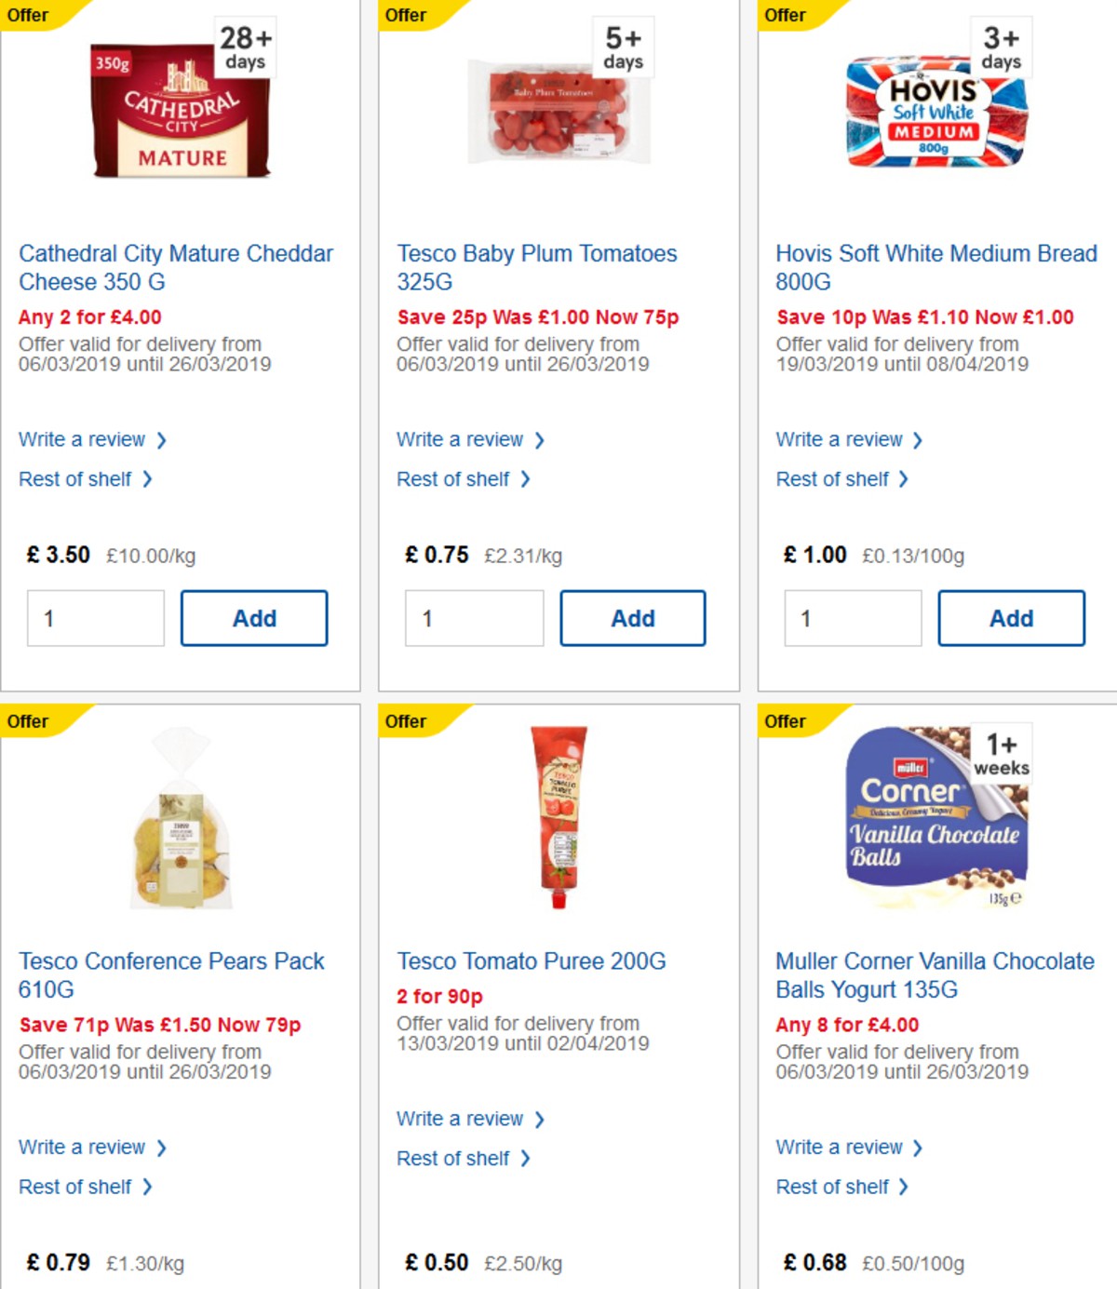Add Tesco Baby Plum Tomatoes to basket
The height and width of the screenshot is (1289, 1117).
633,617
